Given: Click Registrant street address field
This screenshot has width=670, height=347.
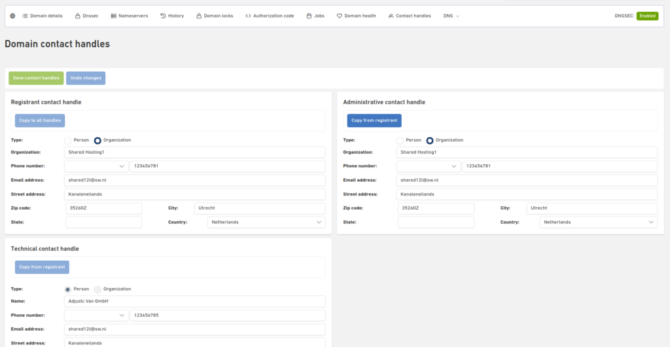Looking at the screenshot, I should point(195,194).
